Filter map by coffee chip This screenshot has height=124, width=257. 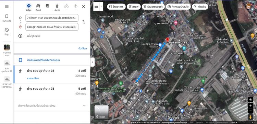[x=134, y=7]
